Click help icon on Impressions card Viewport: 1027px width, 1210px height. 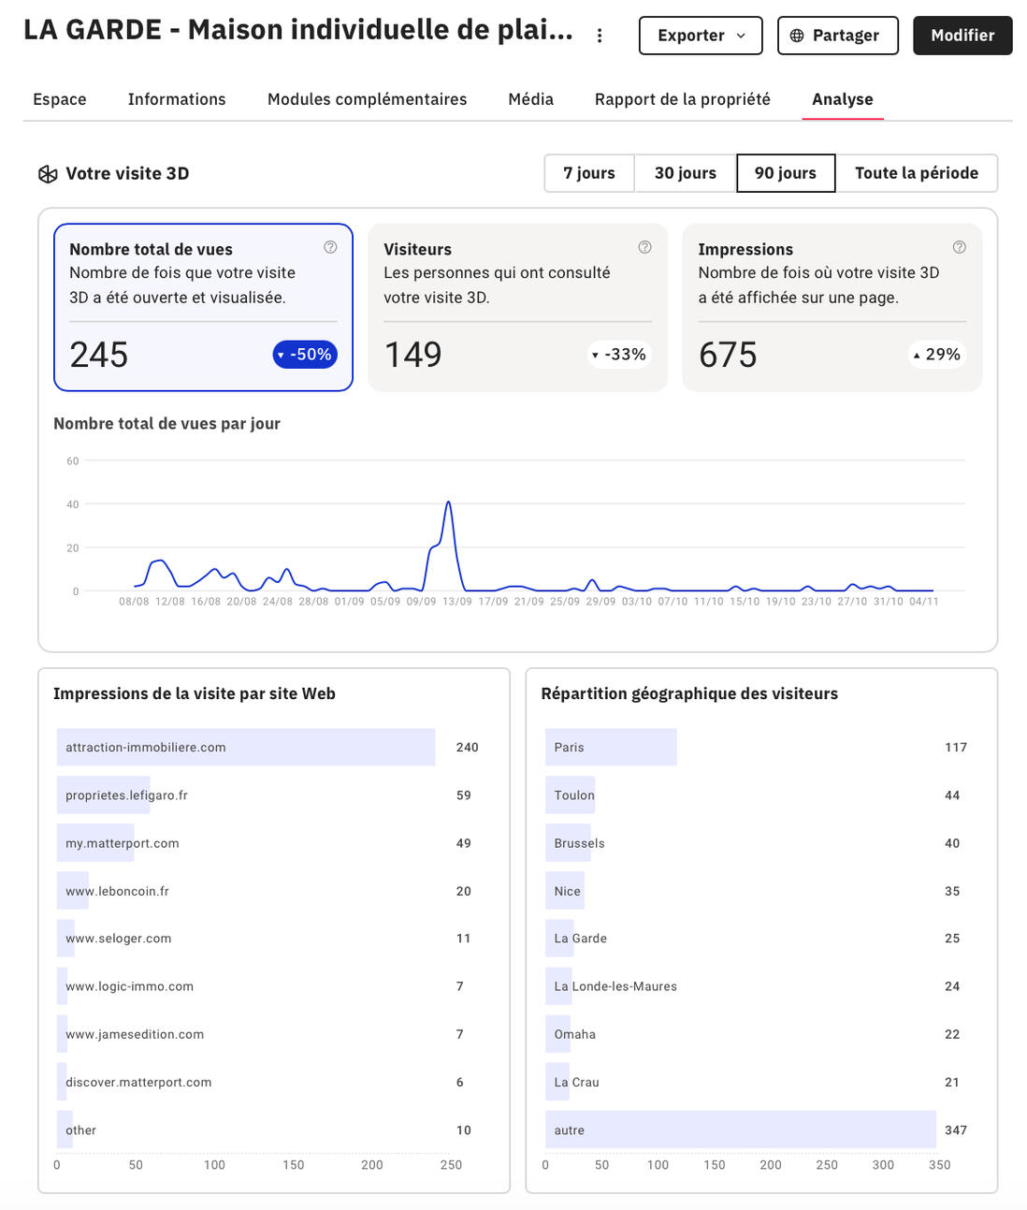959,247
